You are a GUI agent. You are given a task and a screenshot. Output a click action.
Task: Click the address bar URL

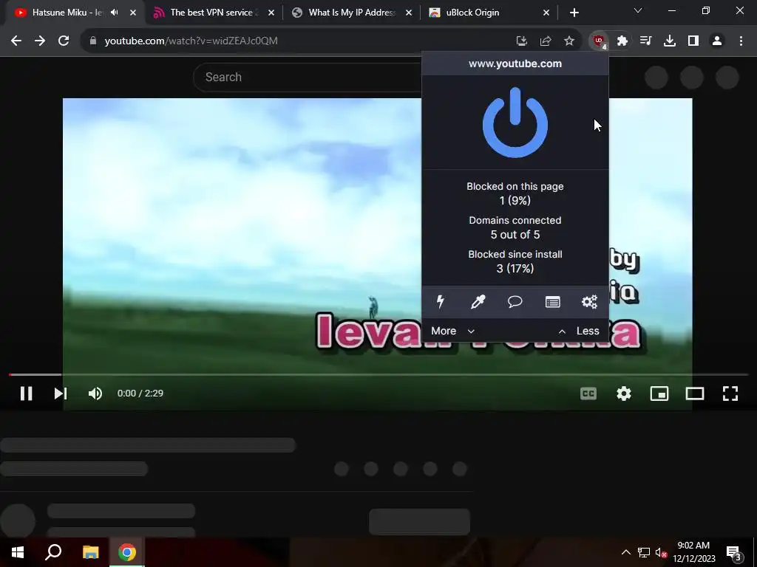pyautogui.click(x=191, y=41)
